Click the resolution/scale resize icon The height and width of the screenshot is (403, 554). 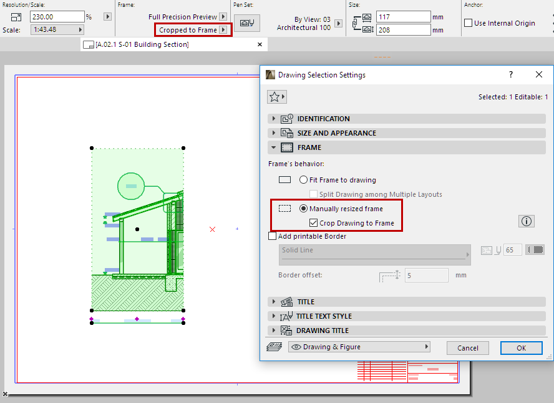pos(16,17)
